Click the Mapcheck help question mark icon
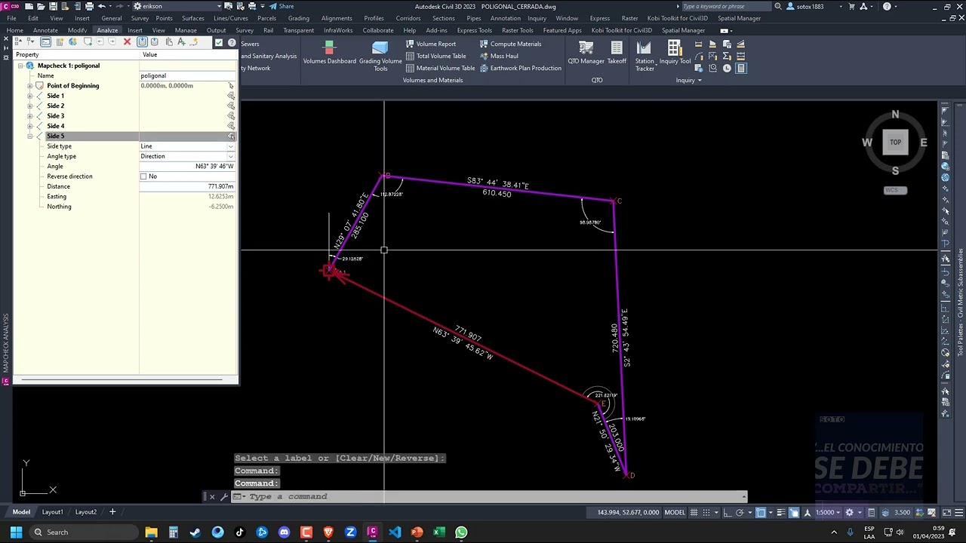 (x=232, y=42)
